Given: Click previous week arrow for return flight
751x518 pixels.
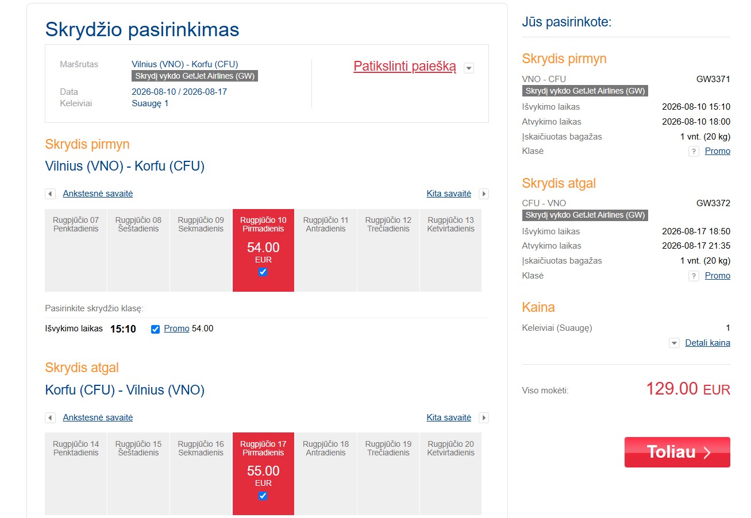Looking at the screenshot, I should (x=51, y=418).
